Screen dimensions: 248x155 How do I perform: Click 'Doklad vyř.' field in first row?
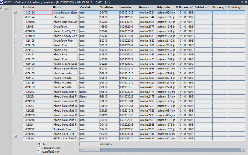coord(236,12)
